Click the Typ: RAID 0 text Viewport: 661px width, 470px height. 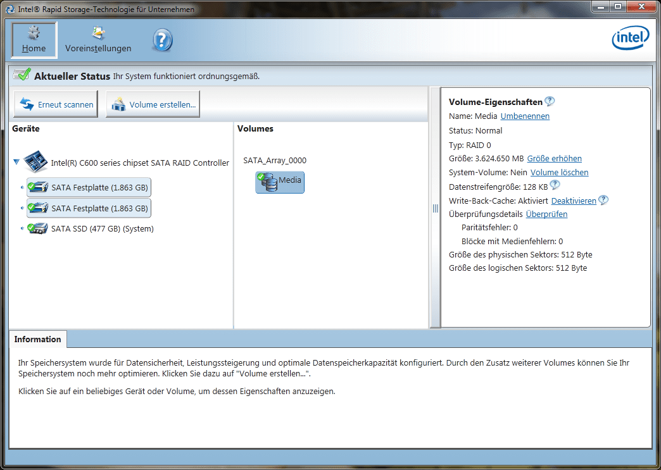point(470,145)
